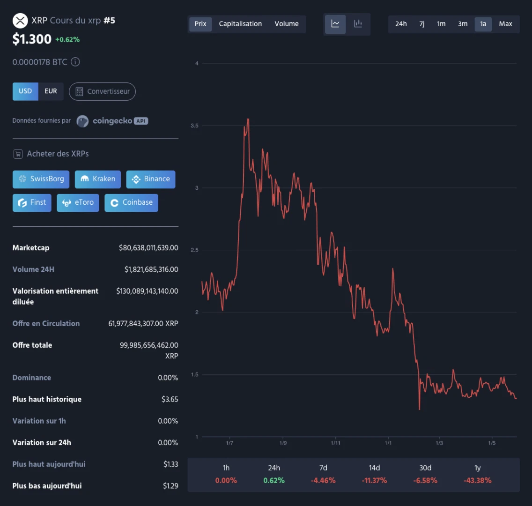Click the 61,977,843,307.00 XRP circulating supply
This screenshot has width=532, height=506.
click(x=143, y=324)
